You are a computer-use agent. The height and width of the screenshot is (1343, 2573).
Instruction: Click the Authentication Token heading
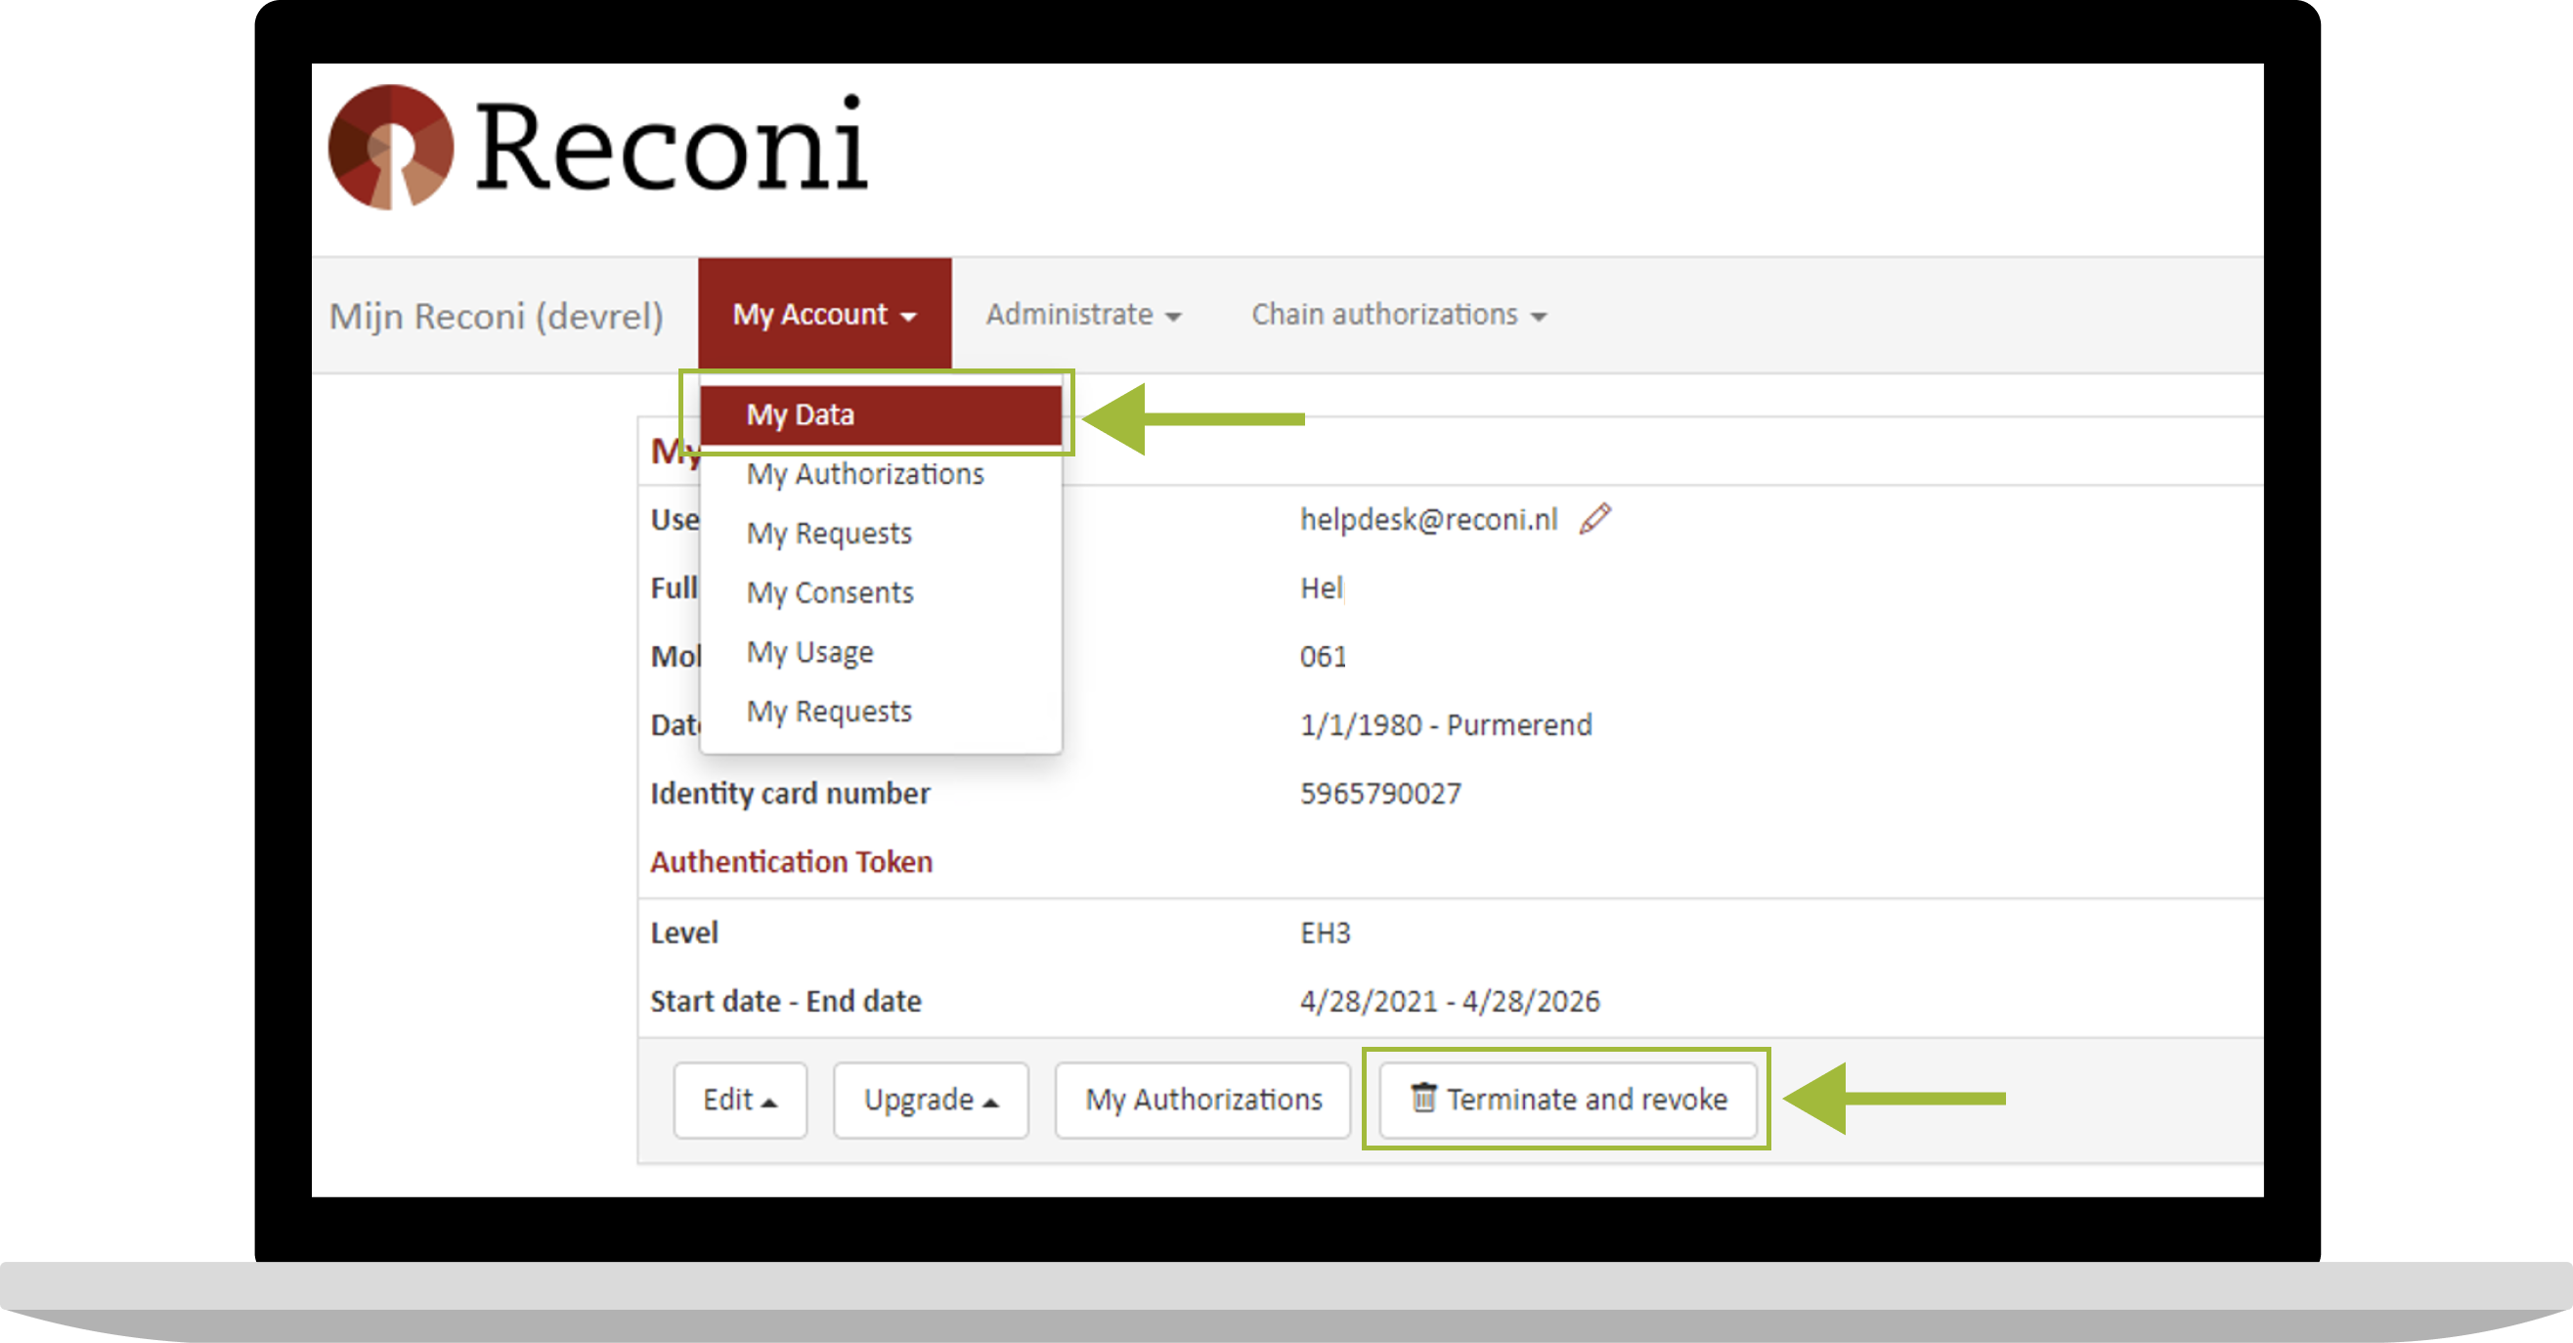click(x=791, y=862)
